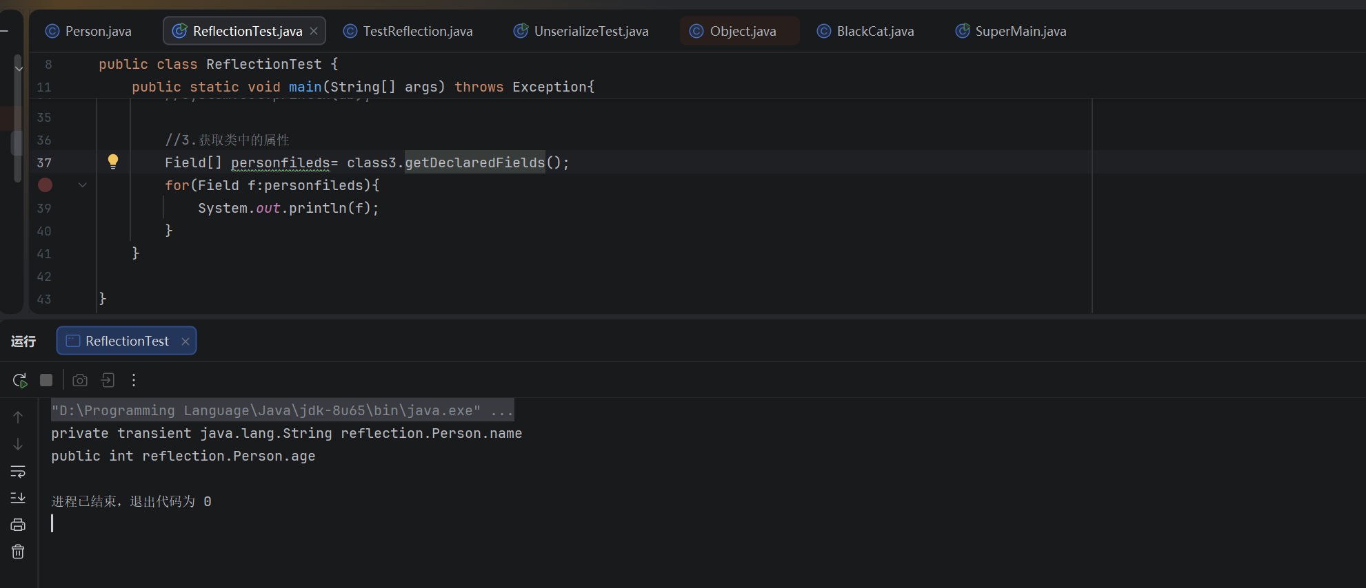Open the UnserializeTest.java tab
The height and width of the screenshot is (588, 1366).
(x=581, y=31)
